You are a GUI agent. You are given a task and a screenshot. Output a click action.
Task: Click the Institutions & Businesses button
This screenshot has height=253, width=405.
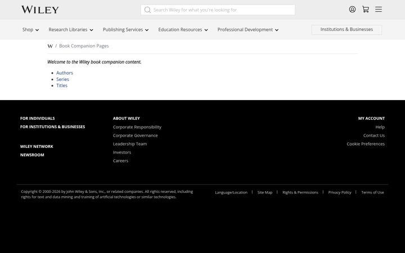[x=346, y=29]
